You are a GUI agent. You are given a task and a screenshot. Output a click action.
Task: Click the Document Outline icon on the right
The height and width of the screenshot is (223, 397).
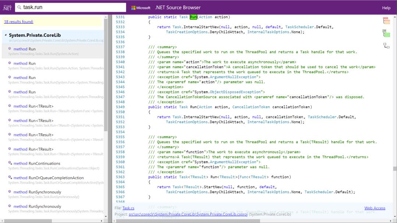click(386, 21)
